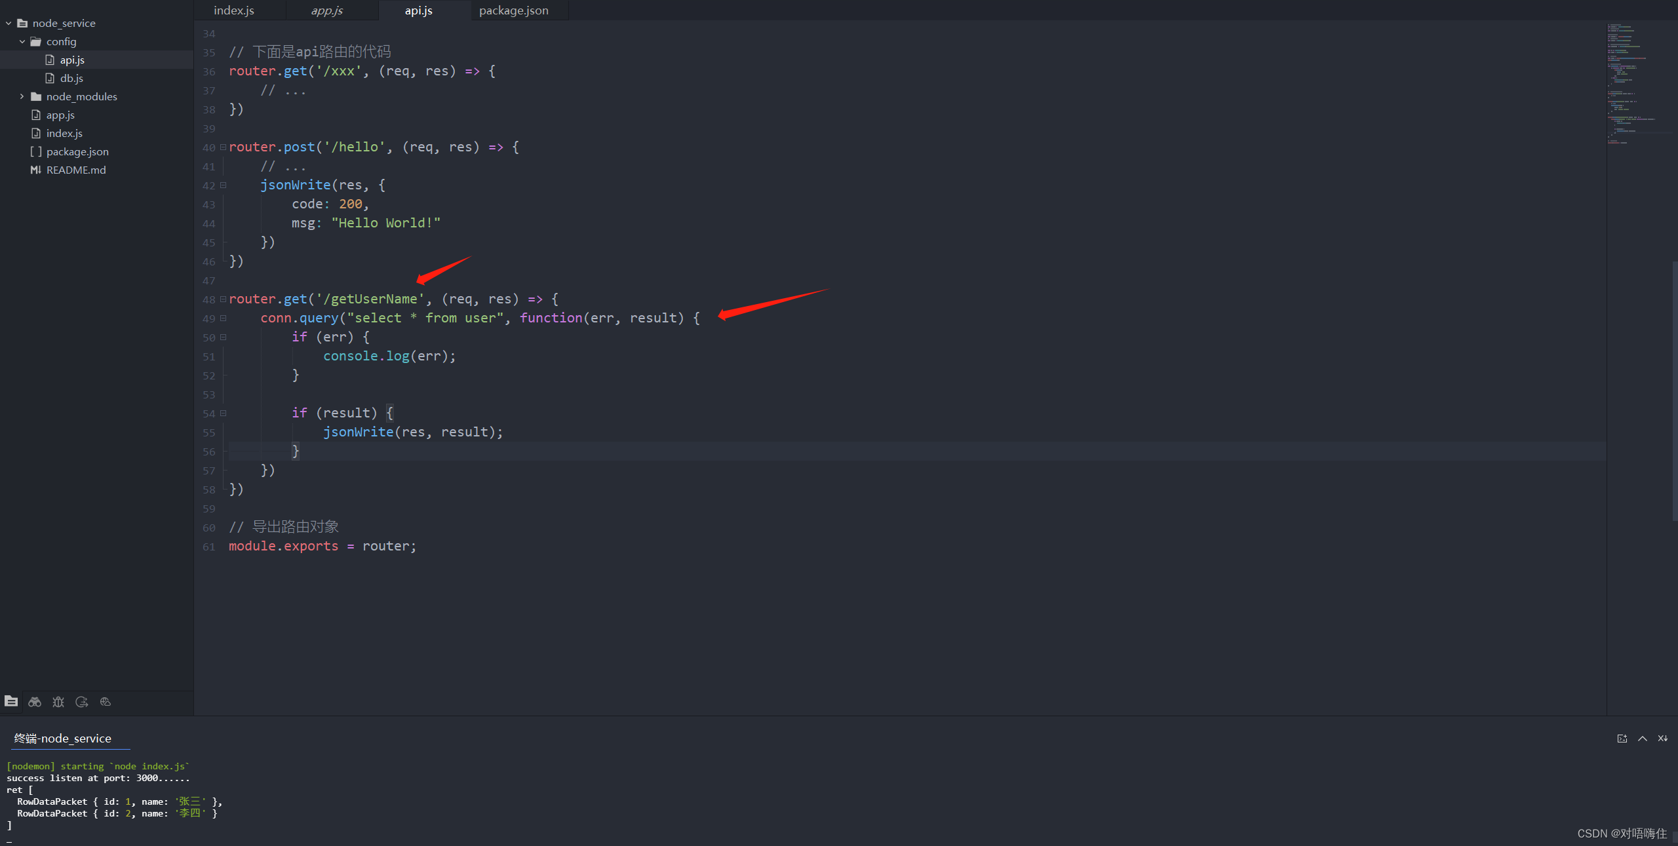Screen dimensions: 1678x846
Task: Open README.md in the file tree
Action: (76, 170)
